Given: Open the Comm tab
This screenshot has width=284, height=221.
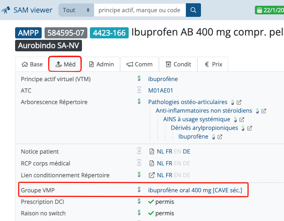Looking at the screenshot, I should (x=139, y=64).
